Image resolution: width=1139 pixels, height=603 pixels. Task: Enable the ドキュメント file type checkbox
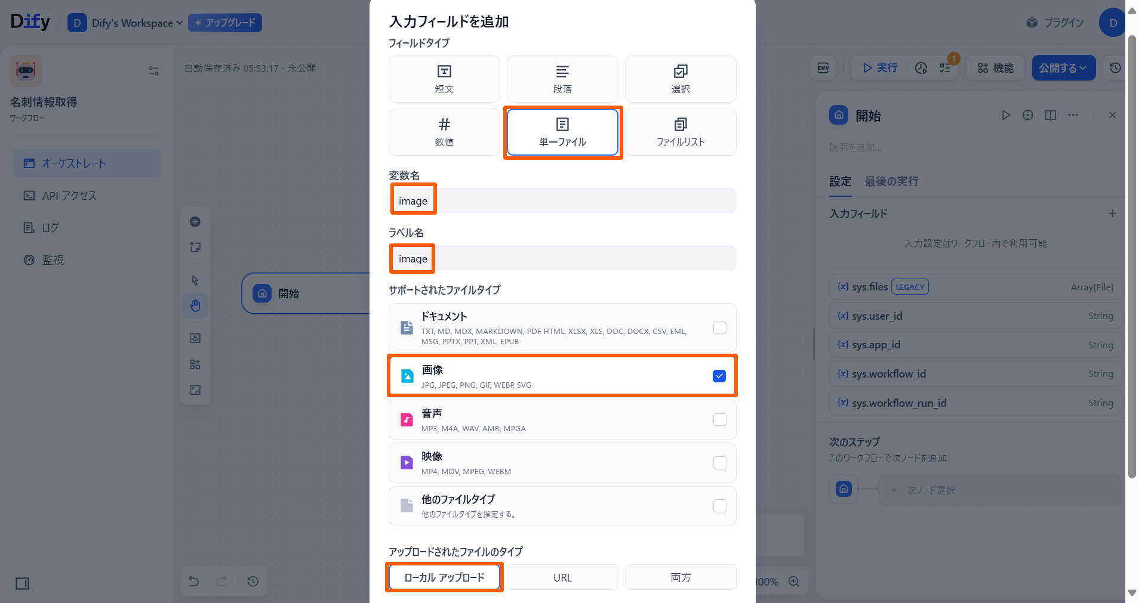[x=720, y=327]
